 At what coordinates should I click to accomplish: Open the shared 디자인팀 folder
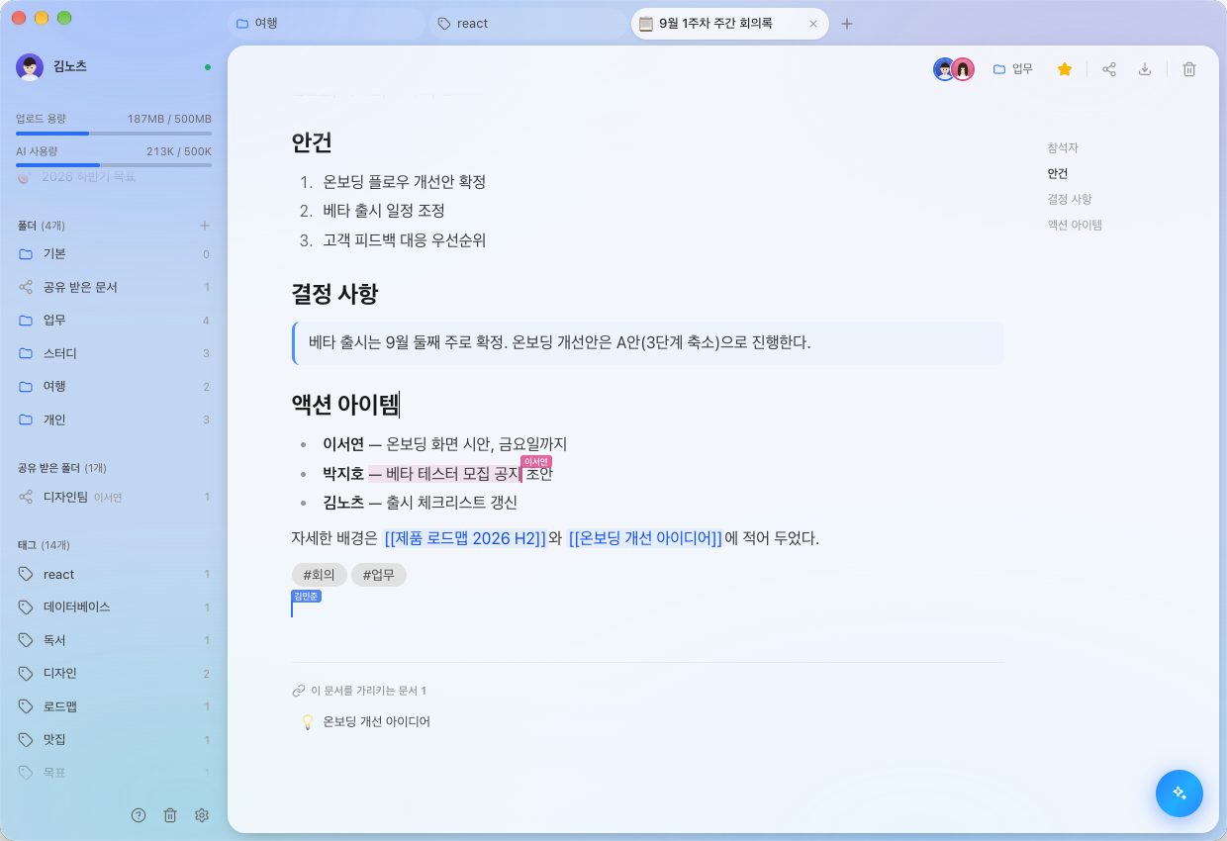(114, 497)
